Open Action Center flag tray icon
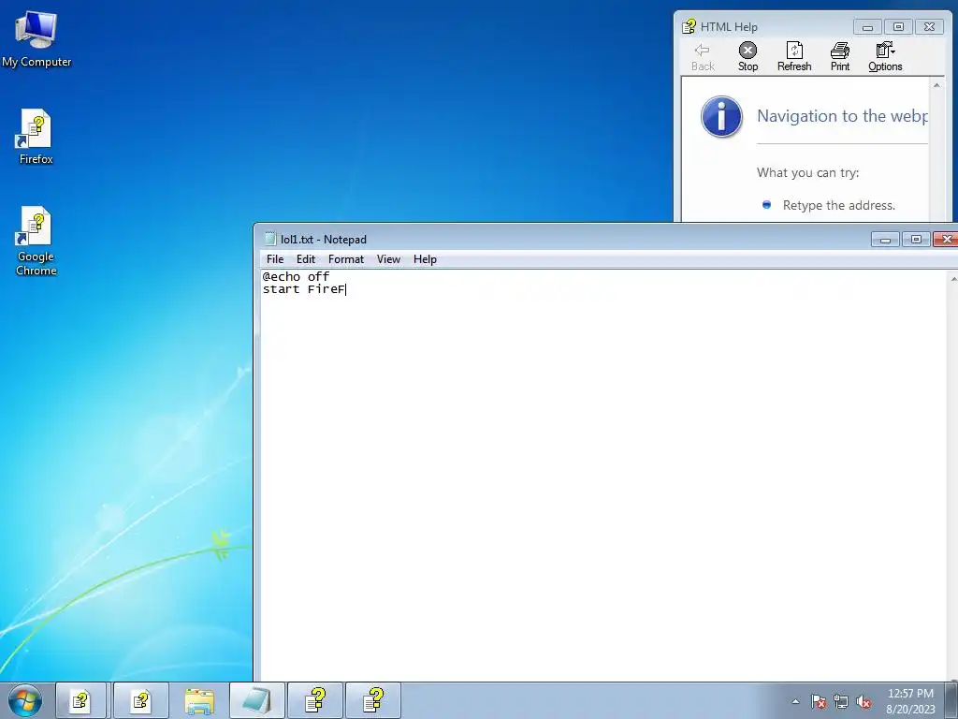 click(818, 701)
